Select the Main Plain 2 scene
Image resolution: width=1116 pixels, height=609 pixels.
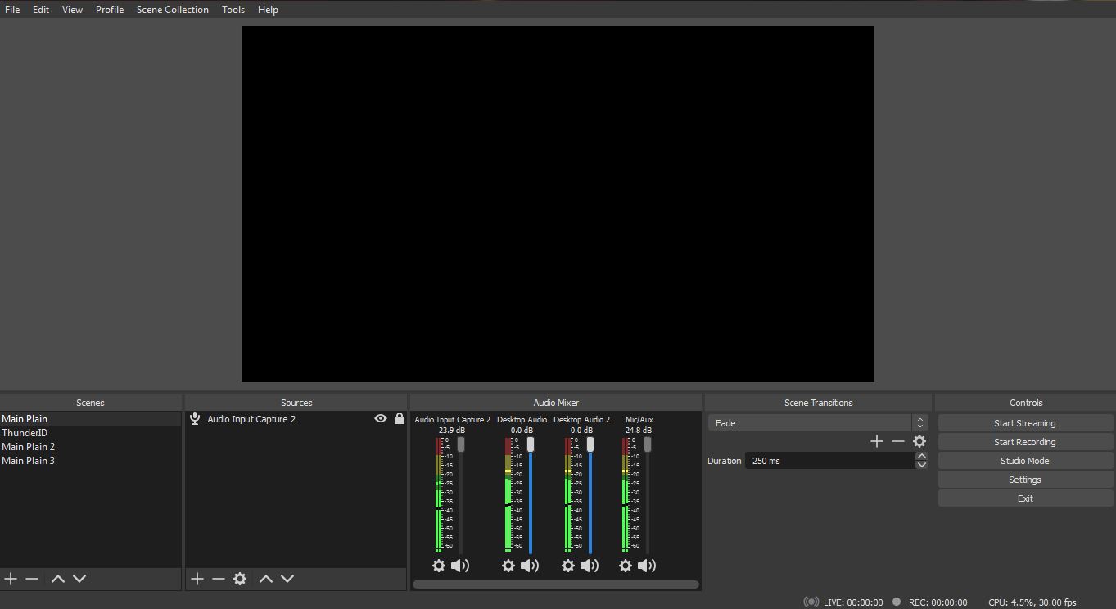[29, 446]
